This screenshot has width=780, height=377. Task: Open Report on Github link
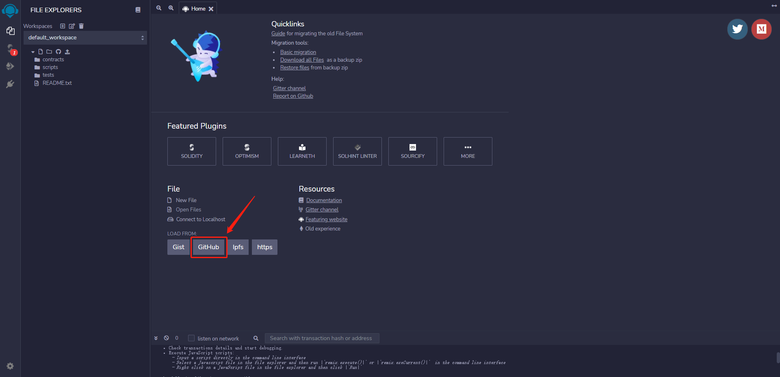coord(293,96)
